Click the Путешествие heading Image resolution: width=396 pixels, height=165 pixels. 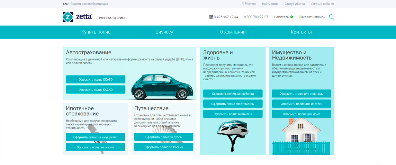click(151, 108)
